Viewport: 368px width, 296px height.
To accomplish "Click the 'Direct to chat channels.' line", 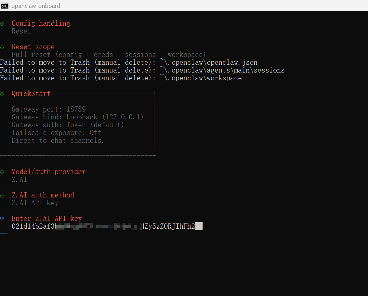I will [x=58, y=141].
